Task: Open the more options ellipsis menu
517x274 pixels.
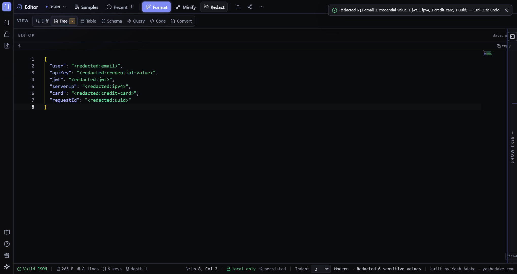Action: click(x=262, y=7)
